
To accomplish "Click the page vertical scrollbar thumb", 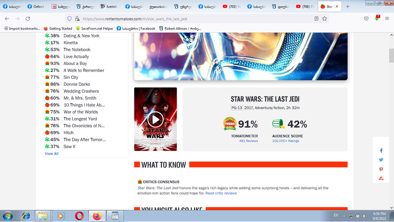I will point(391,55).
